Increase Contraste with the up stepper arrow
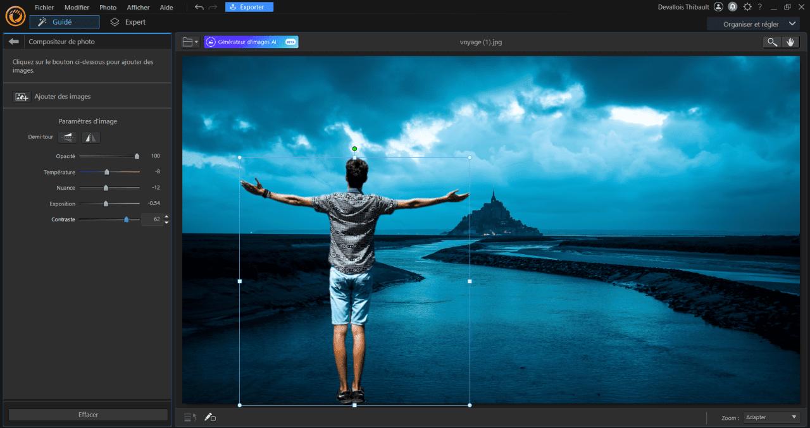This screenshot has height=428, width=810. pyautogui.click(x=166, y=217)
